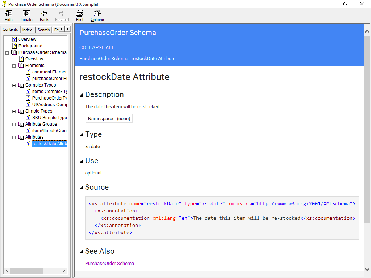Screen dimensions: 371x278
Task: Click the 'The date this item will be re-stocked' description
Action: click(122, 107)
